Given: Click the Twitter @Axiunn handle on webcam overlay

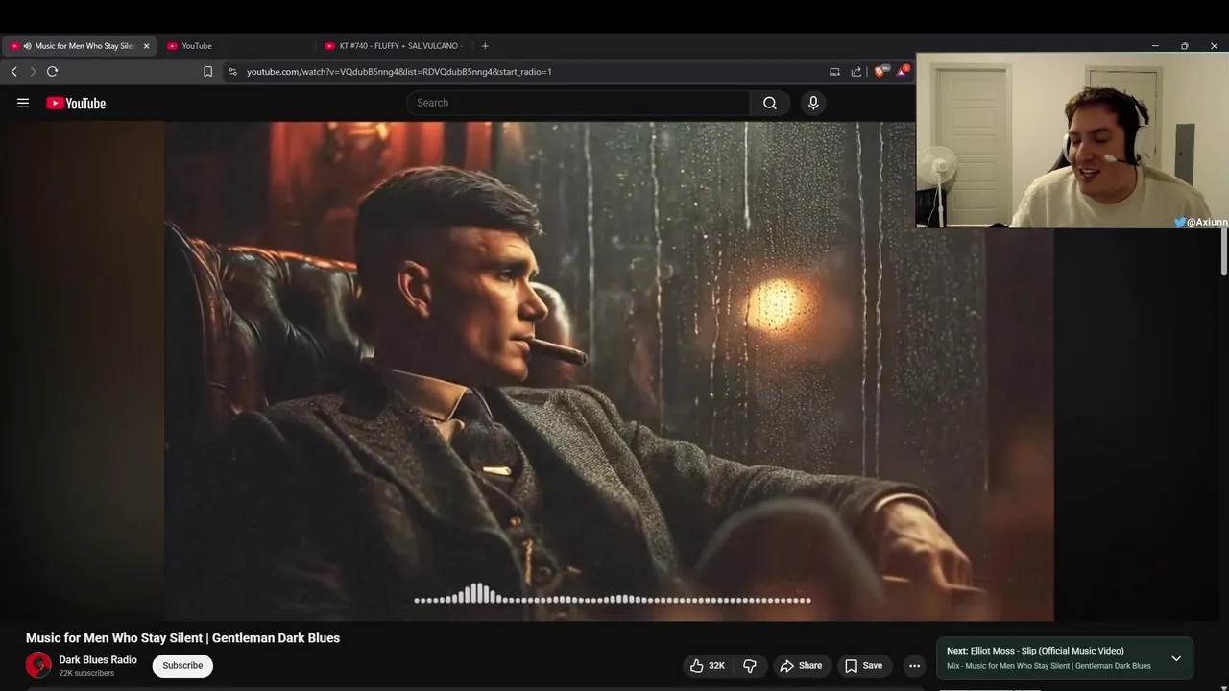Looking at the screenshot, I should [1200, 222].
